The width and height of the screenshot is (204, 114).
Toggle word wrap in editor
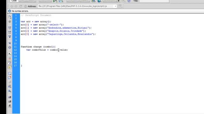point(10,63)
